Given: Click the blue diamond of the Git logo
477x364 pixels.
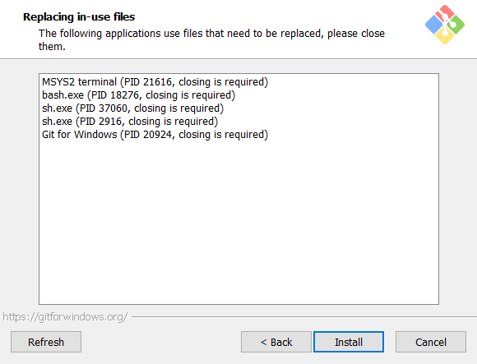Looking at the screenshot, I should (433, 25).
